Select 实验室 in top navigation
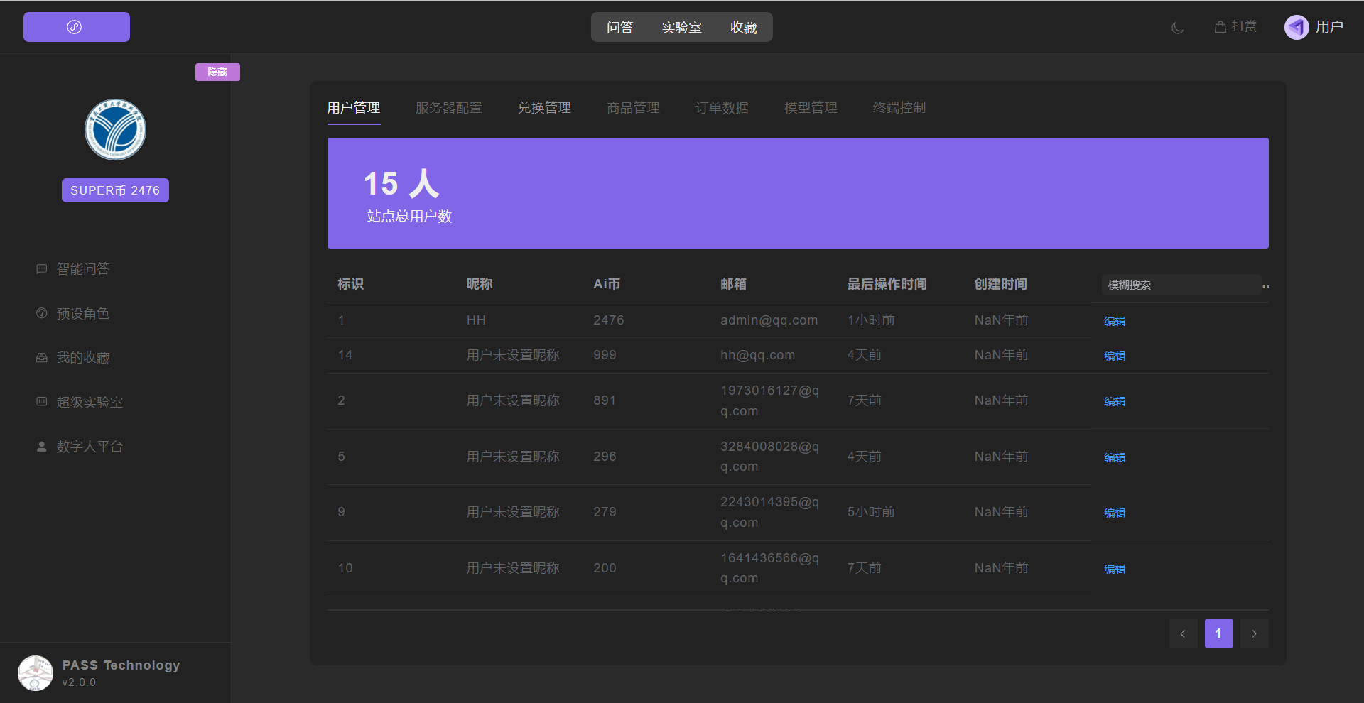 (x=681, y=28)
